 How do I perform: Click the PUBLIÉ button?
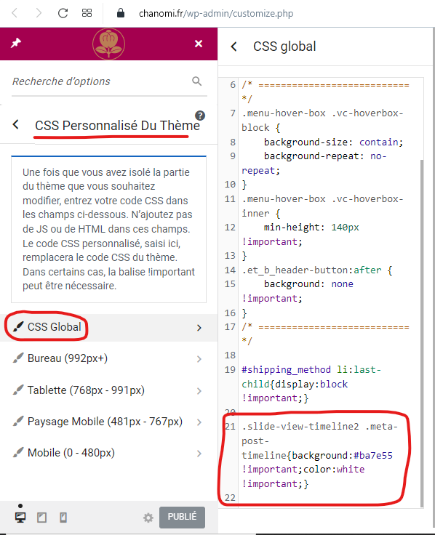tap(182, 517)
